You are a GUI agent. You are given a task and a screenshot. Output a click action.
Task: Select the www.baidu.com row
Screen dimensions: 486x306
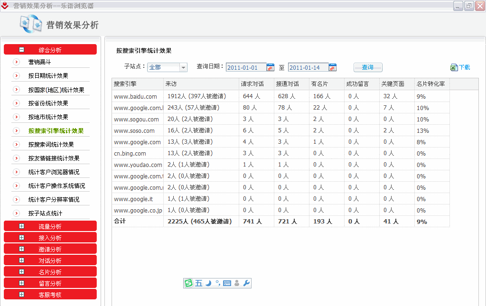click(x=281, y=96)
